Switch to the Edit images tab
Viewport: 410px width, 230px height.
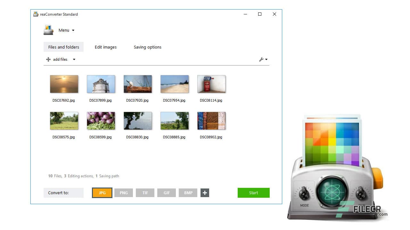105,47
